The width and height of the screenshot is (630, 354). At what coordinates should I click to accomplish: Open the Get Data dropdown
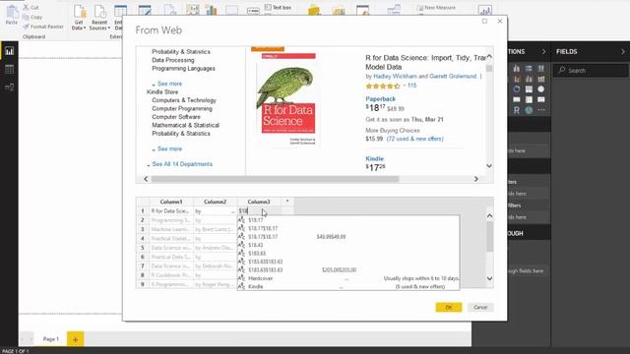(x=79, y=18)
